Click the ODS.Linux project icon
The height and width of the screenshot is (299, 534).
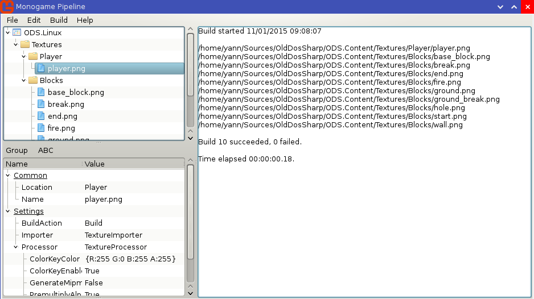[x=17, y=32]
